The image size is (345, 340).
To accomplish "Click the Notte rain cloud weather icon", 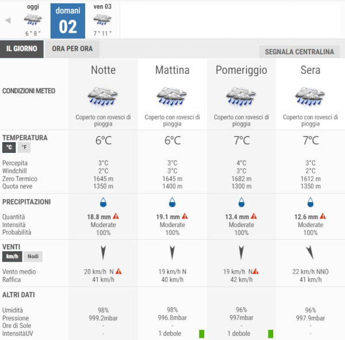I will [x=103, y=95].
